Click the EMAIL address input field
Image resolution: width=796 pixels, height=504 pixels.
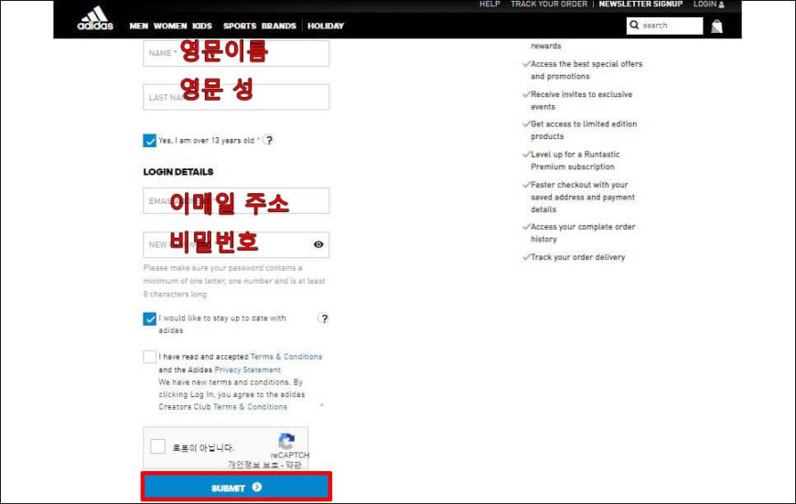pos(236,201)
